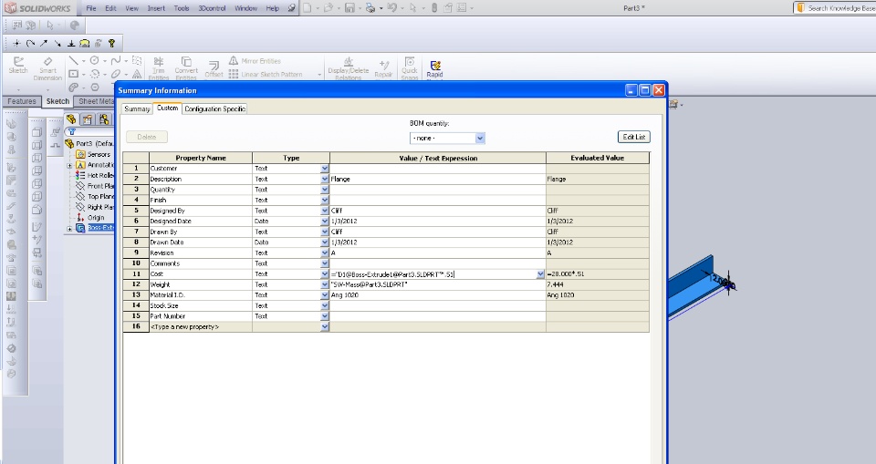Expand the Annotations tree node

pos(70,165)
